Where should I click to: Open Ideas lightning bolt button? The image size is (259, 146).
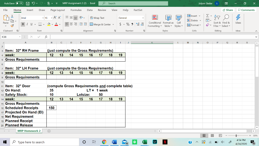point(238,19)
